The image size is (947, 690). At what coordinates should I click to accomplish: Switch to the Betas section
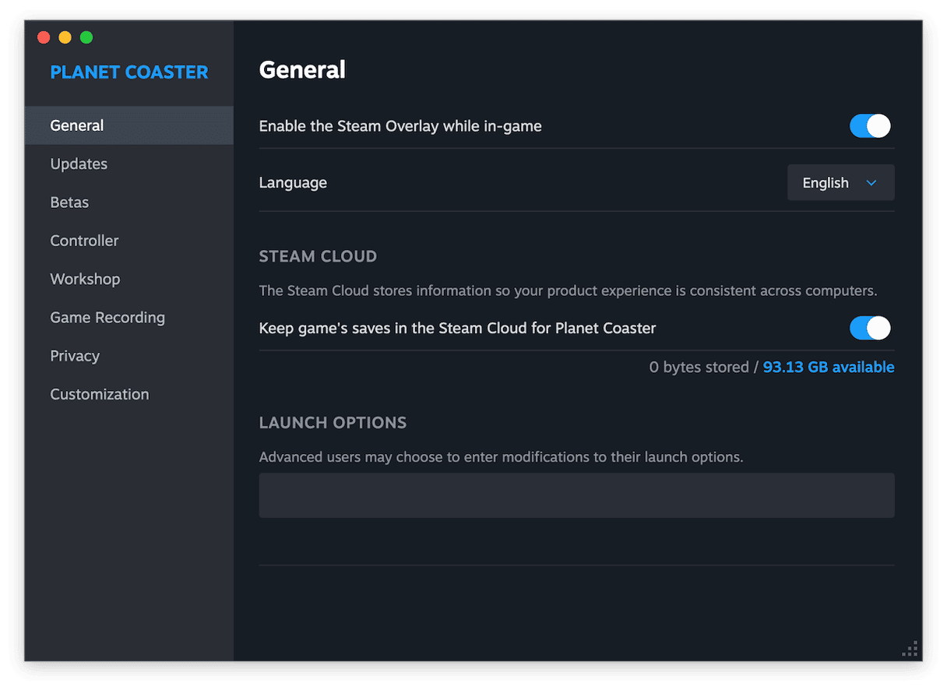(x=69, y=202)
